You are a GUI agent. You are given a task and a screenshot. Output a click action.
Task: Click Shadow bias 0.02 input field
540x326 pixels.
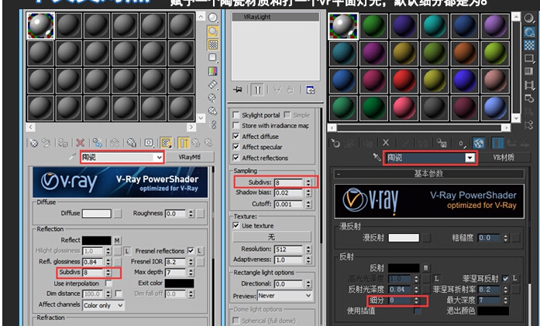click(x=289, y=193)
